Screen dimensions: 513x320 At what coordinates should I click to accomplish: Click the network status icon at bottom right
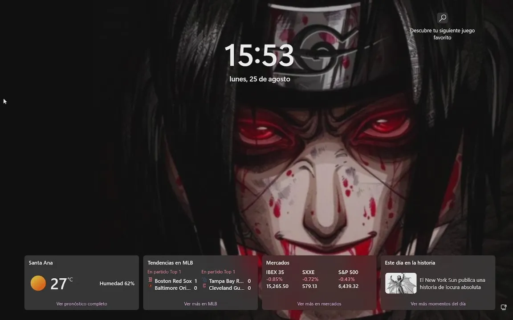(504, 307)
